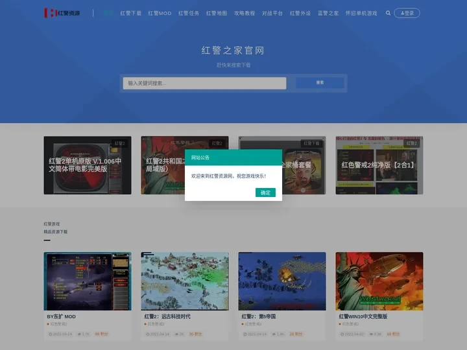Image resolution: width=467 pixels, height=350 pixels.
Task: Open the 蓝警之家 menu item
Action: pos(328,13)
